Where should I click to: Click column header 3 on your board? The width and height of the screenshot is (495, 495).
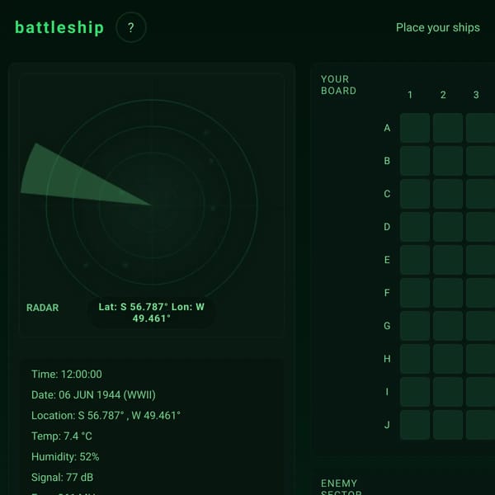tap(476, 95)
